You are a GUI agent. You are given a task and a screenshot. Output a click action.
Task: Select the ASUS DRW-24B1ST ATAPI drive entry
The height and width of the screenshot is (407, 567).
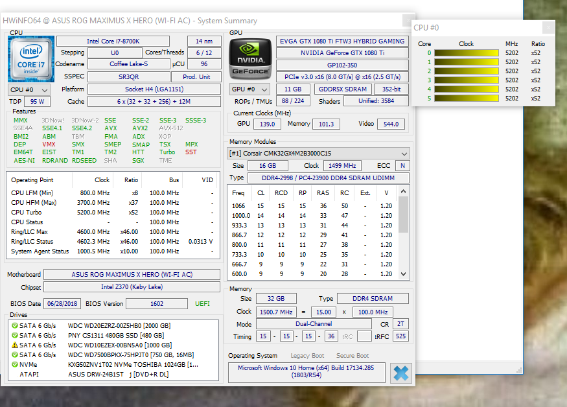tap(113, 375)
